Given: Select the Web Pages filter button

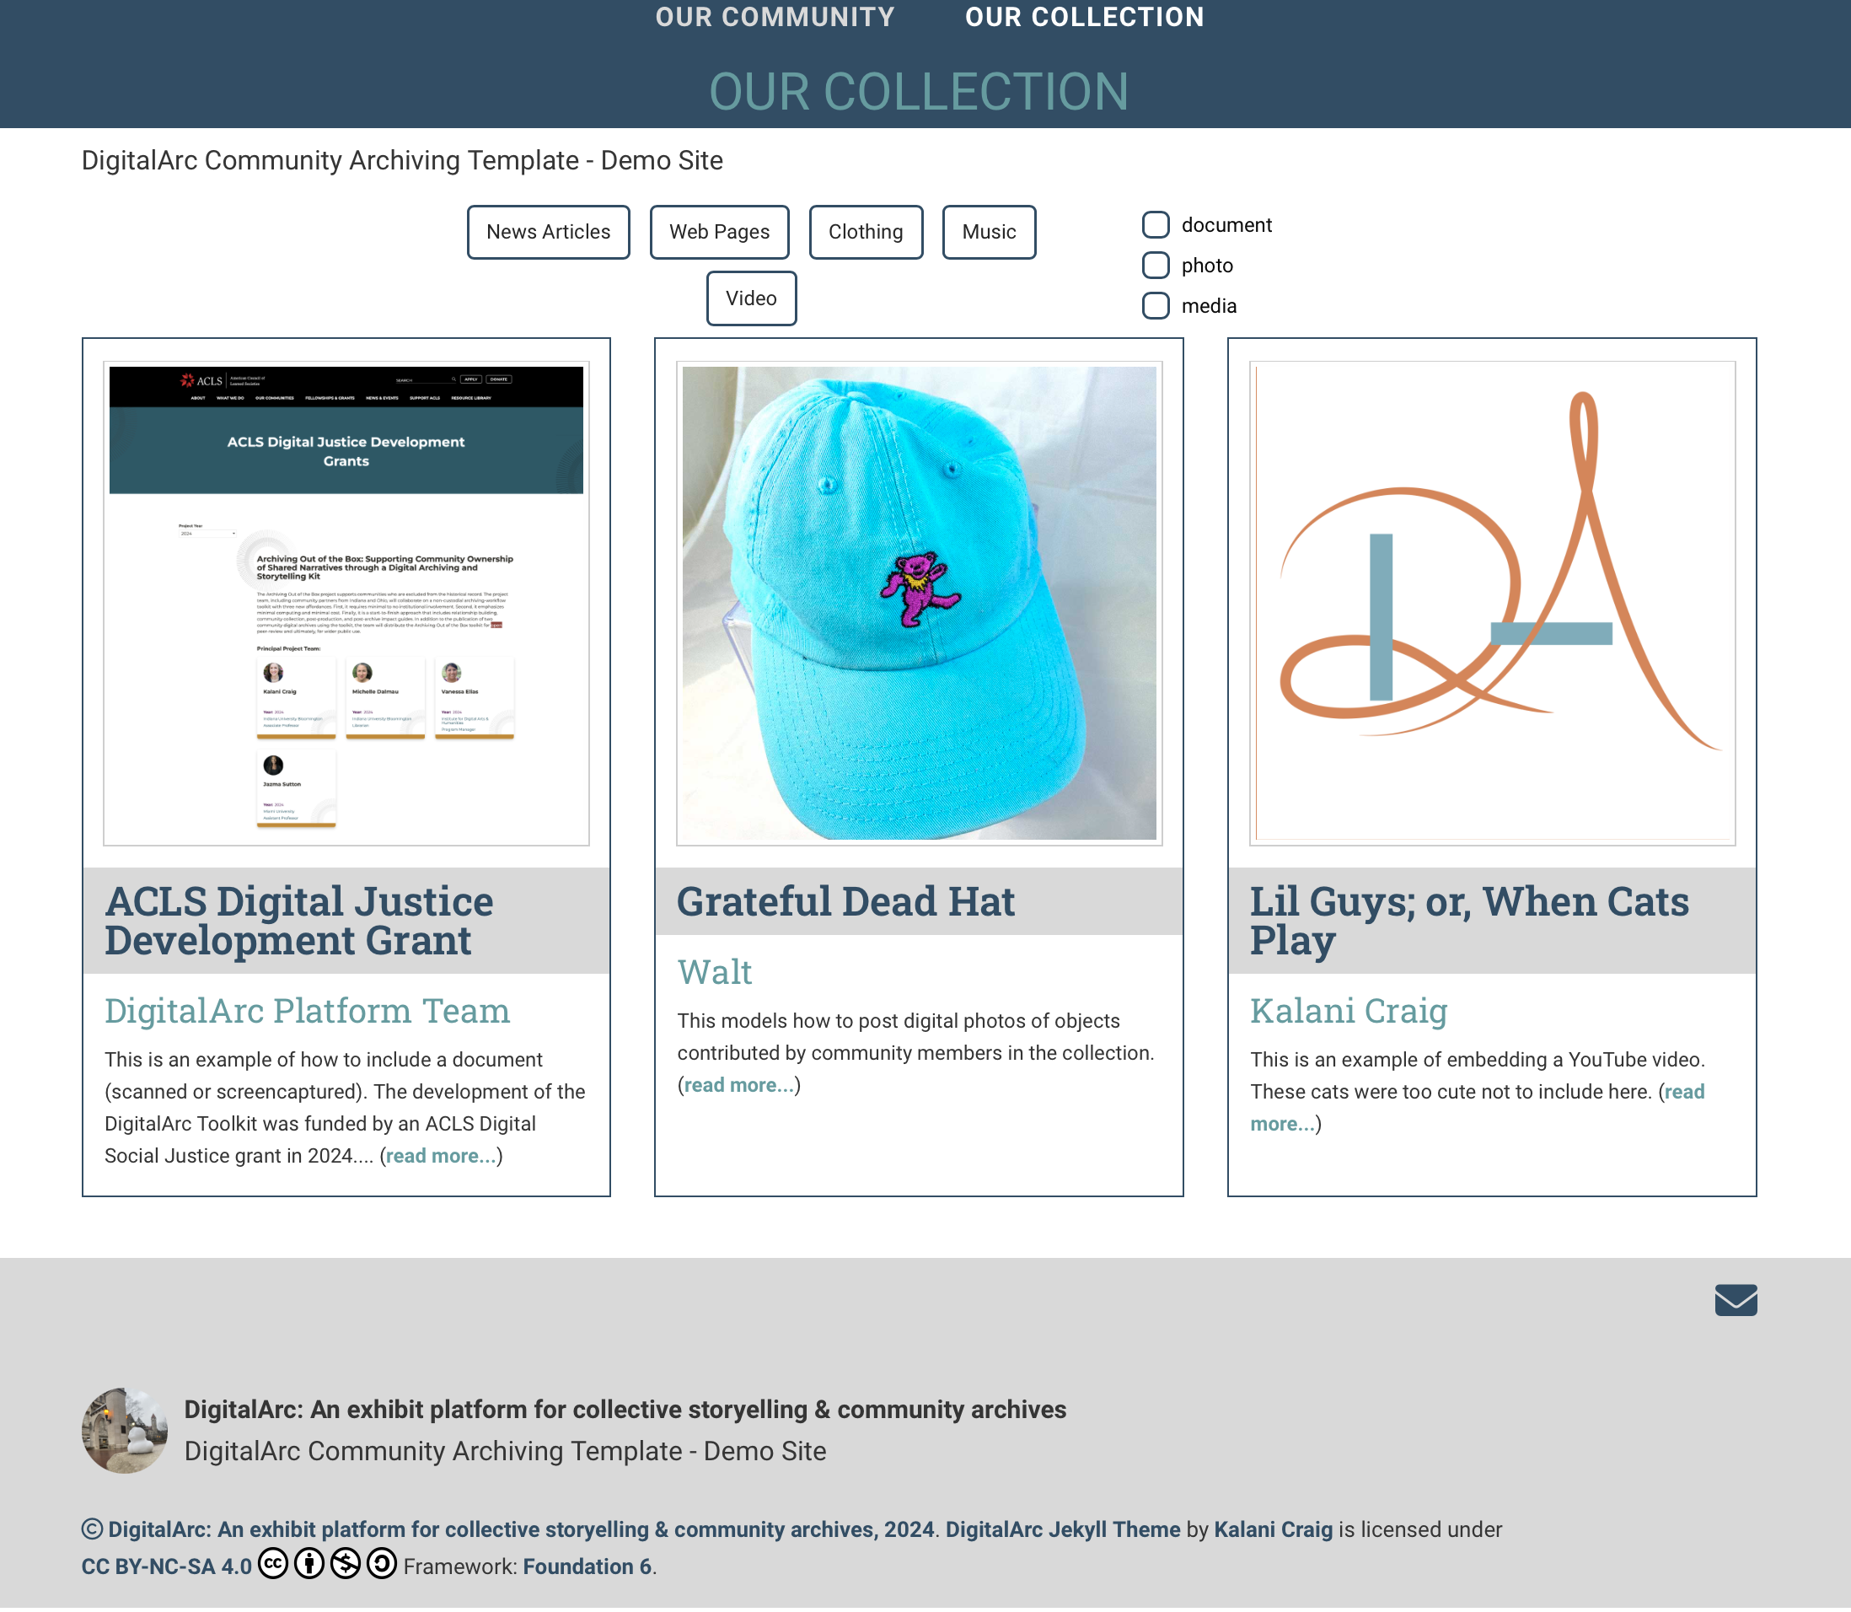Looking at the screenshot, I should 719,231.
